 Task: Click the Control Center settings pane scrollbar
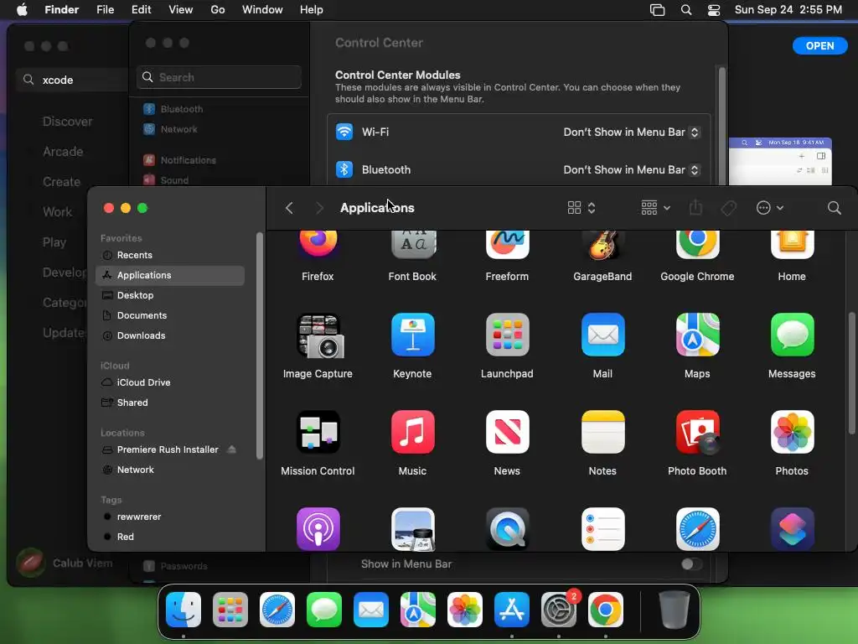721,126
